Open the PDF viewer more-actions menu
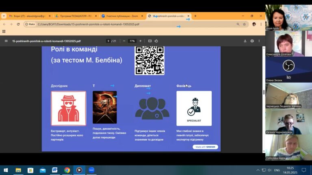This screenshot has height=175, width=312. [259, 41]
